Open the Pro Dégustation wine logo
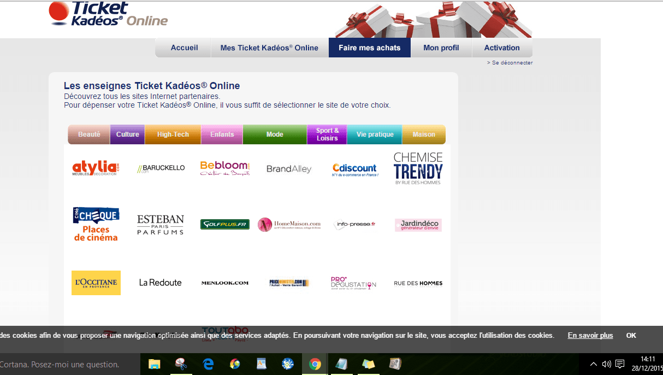 353,283
